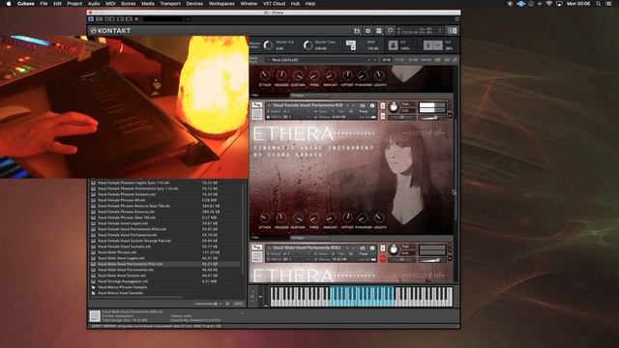Click a highlighted blue key on virtual keyboard
Image resolution: width=619 pixels, height=348 pixels.
(x=361, y=296)
